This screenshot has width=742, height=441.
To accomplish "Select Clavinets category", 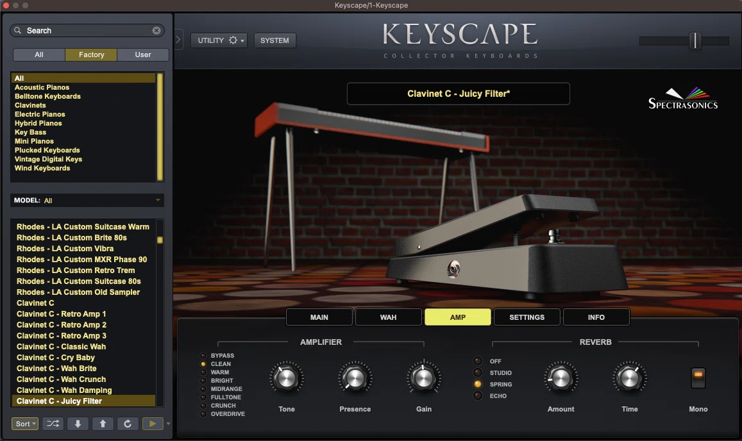I will tap(30, 105).
